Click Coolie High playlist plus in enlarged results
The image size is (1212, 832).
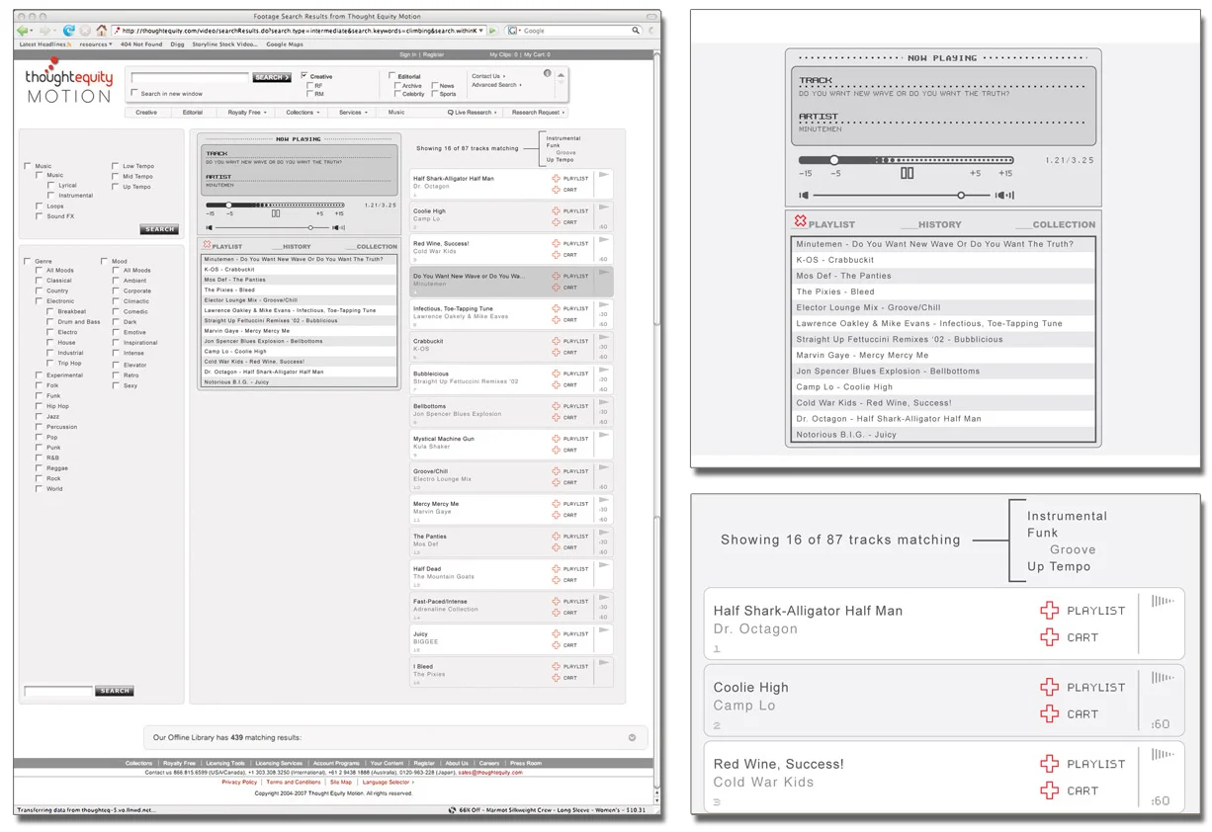(1050, 687)
